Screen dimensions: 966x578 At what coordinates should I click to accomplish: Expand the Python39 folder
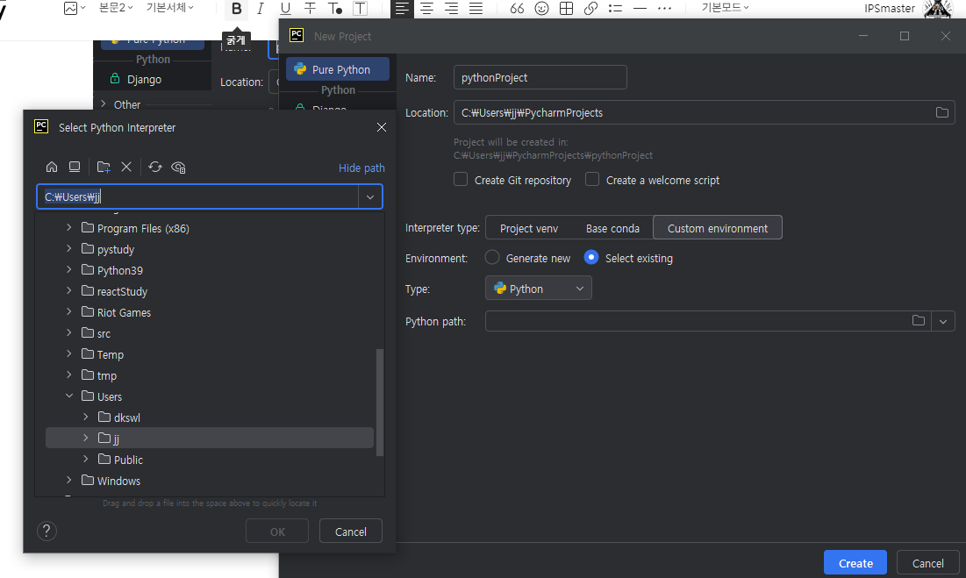tap(69, 269)
